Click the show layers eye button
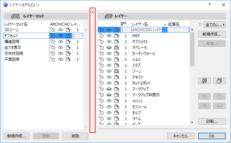231x143 pixels. click(204, 106)
